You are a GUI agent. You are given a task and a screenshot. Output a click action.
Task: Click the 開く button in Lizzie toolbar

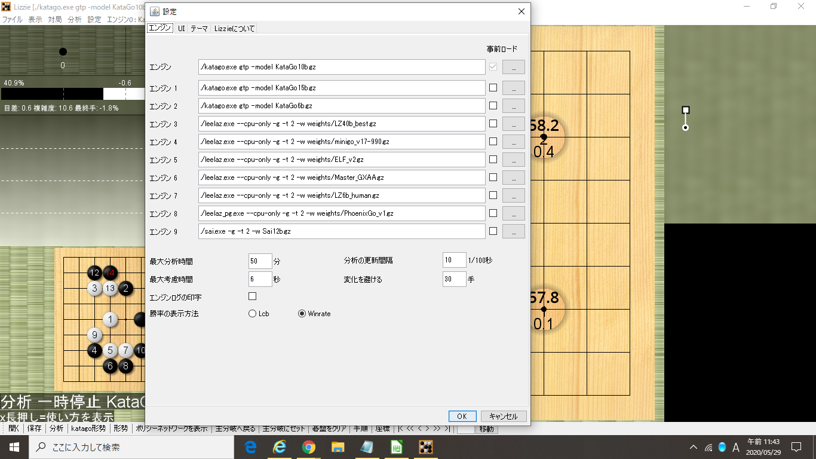click(13, 429)
